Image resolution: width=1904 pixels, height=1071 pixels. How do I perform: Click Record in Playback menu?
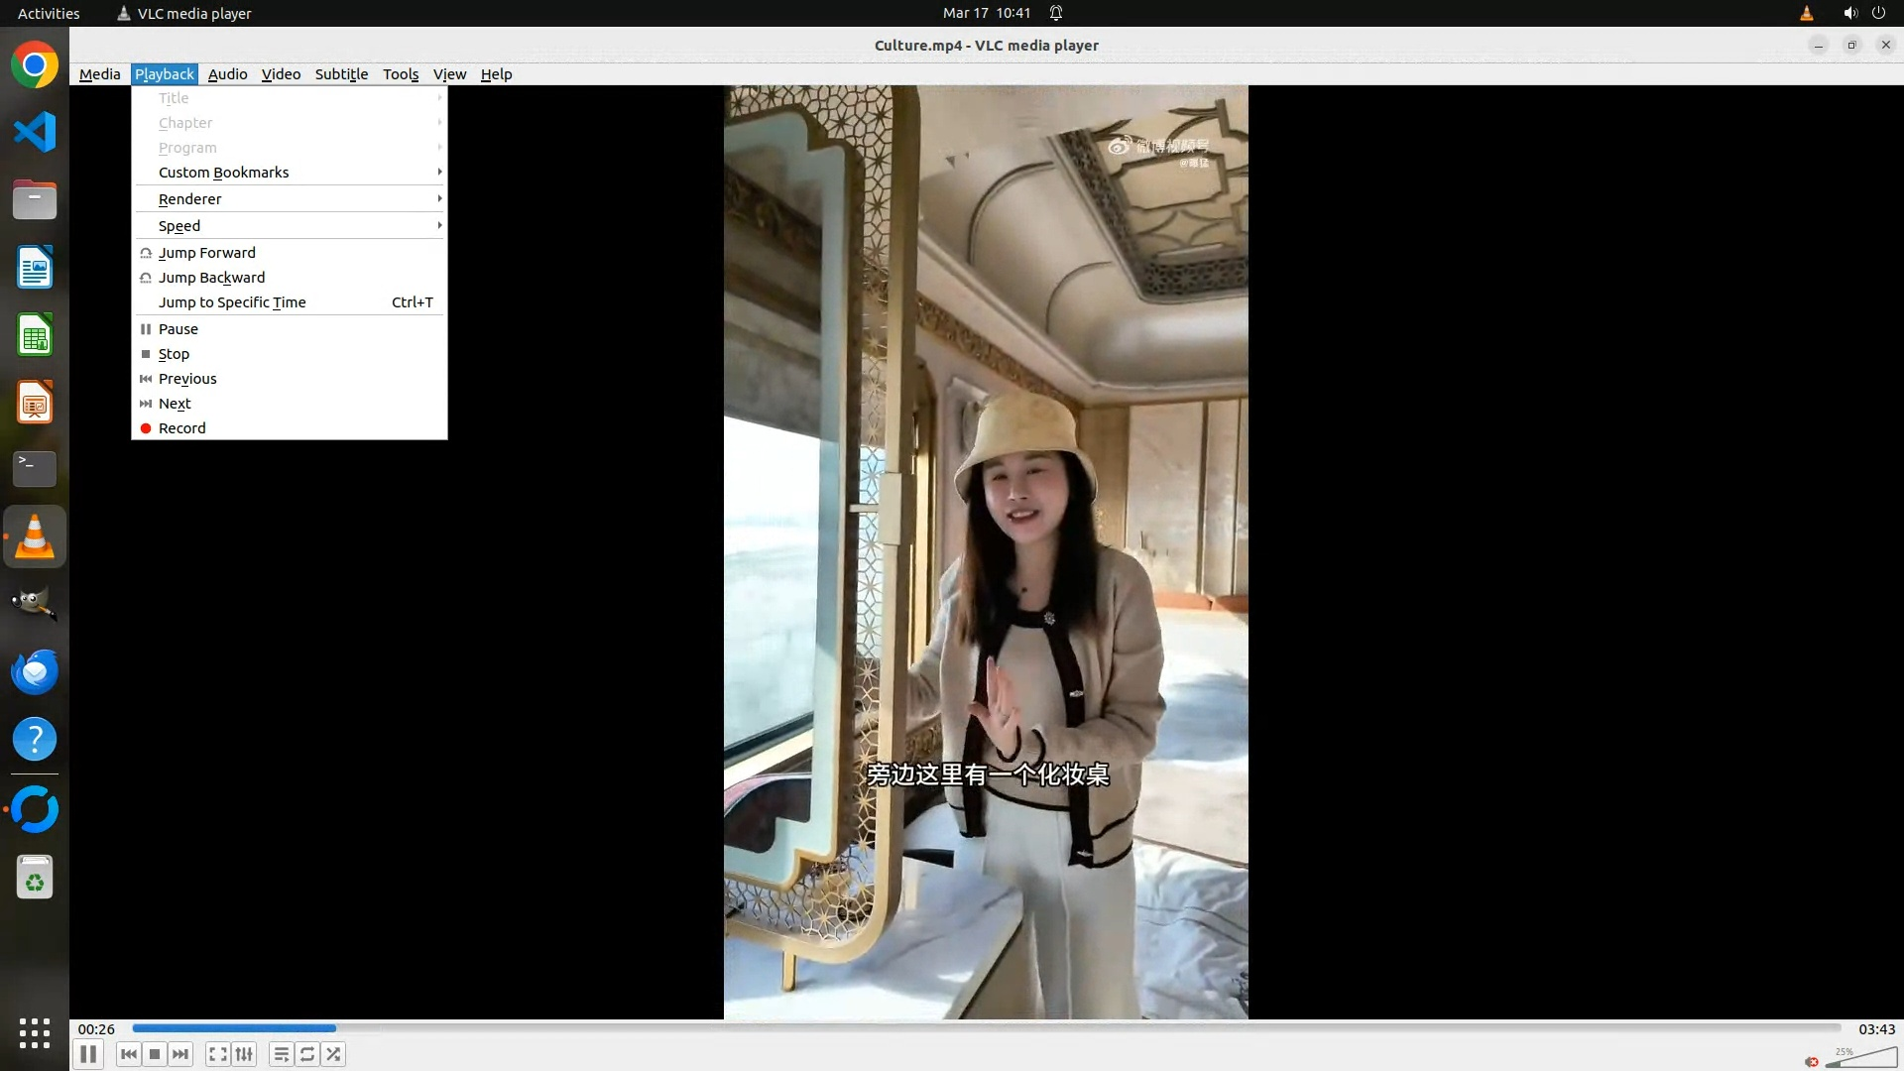point(182,428)
